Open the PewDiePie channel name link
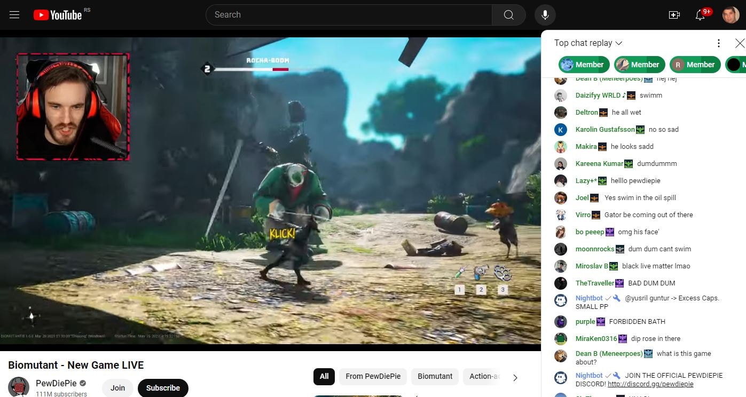This screenshot has height=397, width=746. 56,384
